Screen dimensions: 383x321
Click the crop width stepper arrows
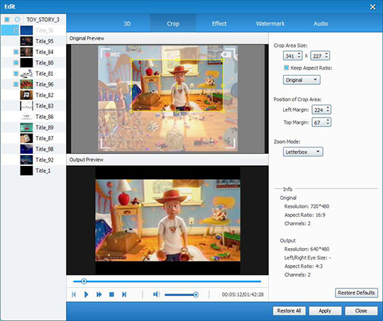click(x=299, y=56)
